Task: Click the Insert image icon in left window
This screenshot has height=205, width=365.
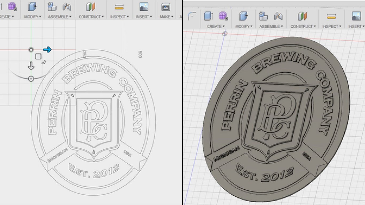Action: click(x=144, y=7)
